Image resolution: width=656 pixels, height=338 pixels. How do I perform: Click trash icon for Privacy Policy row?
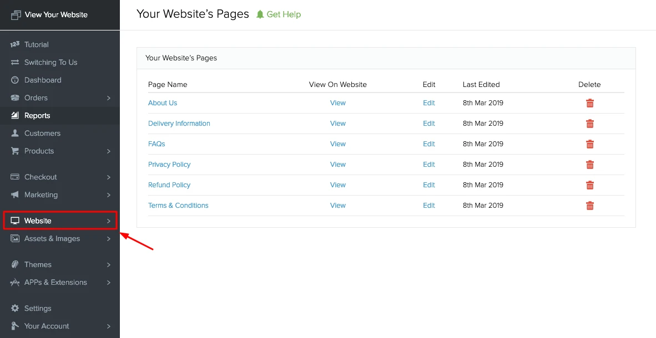pos(590,165)
